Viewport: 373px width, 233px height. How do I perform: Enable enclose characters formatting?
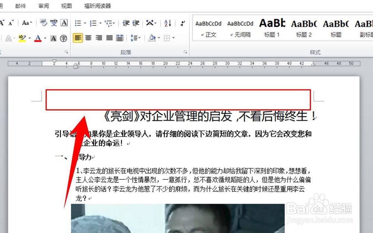pos(65,38)
